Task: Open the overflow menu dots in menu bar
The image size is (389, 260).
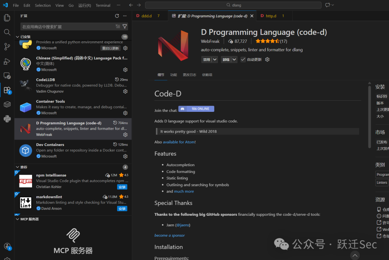Action: click(119, 5)
